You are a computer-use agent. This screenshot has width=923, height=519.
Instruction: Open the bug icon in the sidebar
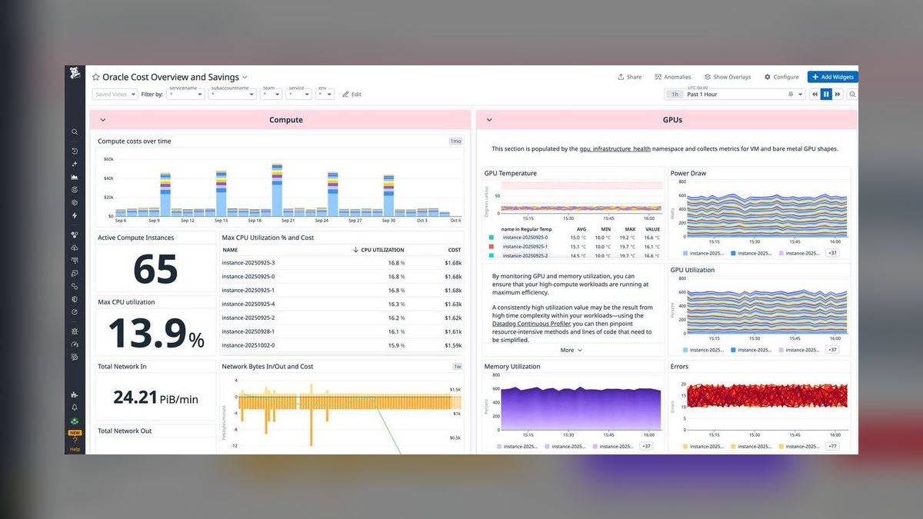tap(75, 331)
